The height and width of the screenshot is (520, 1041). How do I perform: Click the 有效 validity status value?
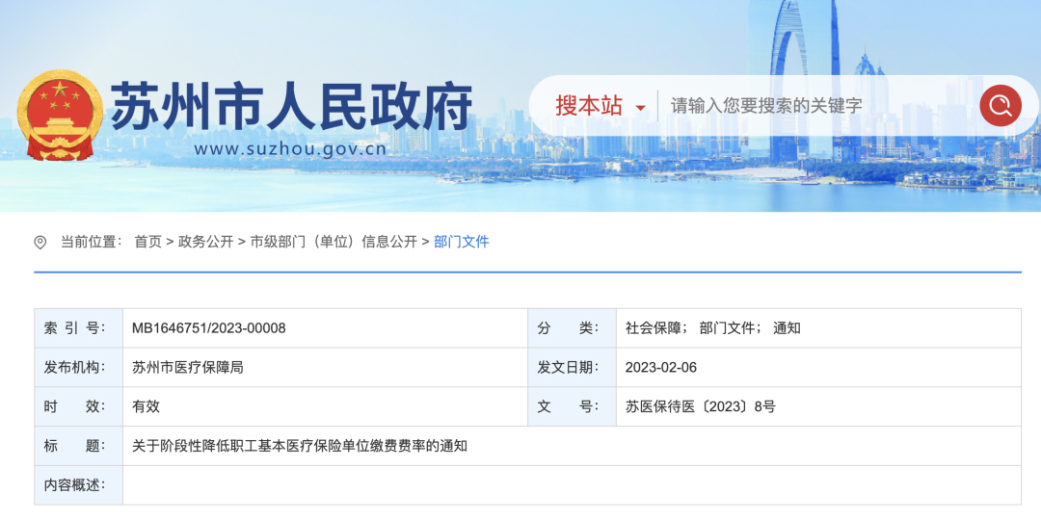146,406
